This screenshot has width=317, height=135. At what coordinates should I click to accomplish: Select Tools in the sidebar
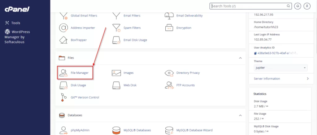click(x=13, y=23)
